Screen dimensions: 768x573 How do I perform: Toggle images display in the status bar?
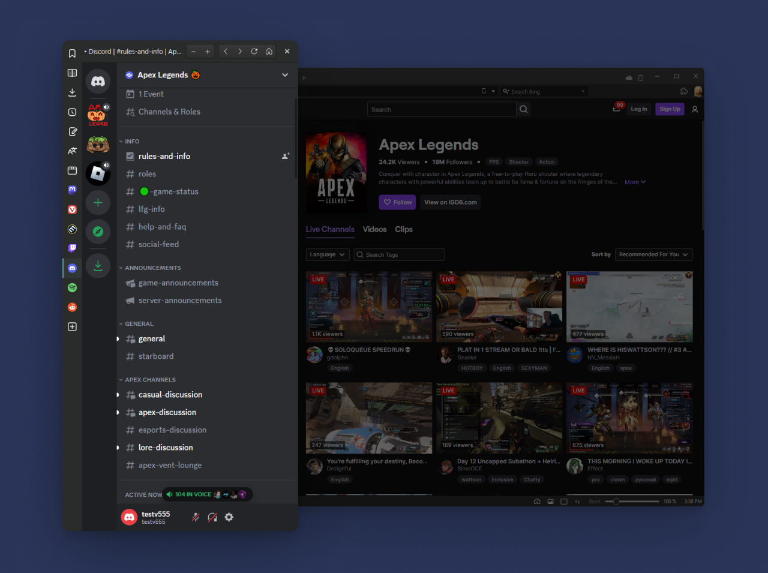[x=550, y=502]
